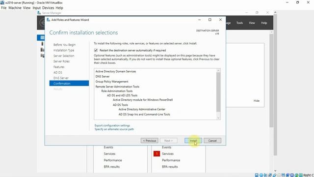Go to Server Roles wizard step

coord(61,61)
